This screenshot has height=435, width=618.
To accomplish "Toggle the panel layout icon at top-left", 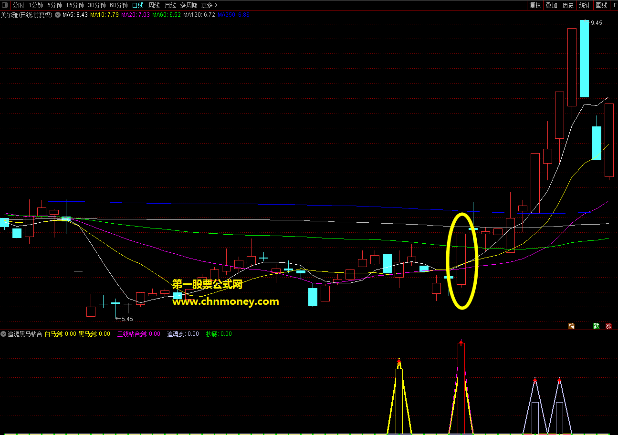I will tap(5, 5).
